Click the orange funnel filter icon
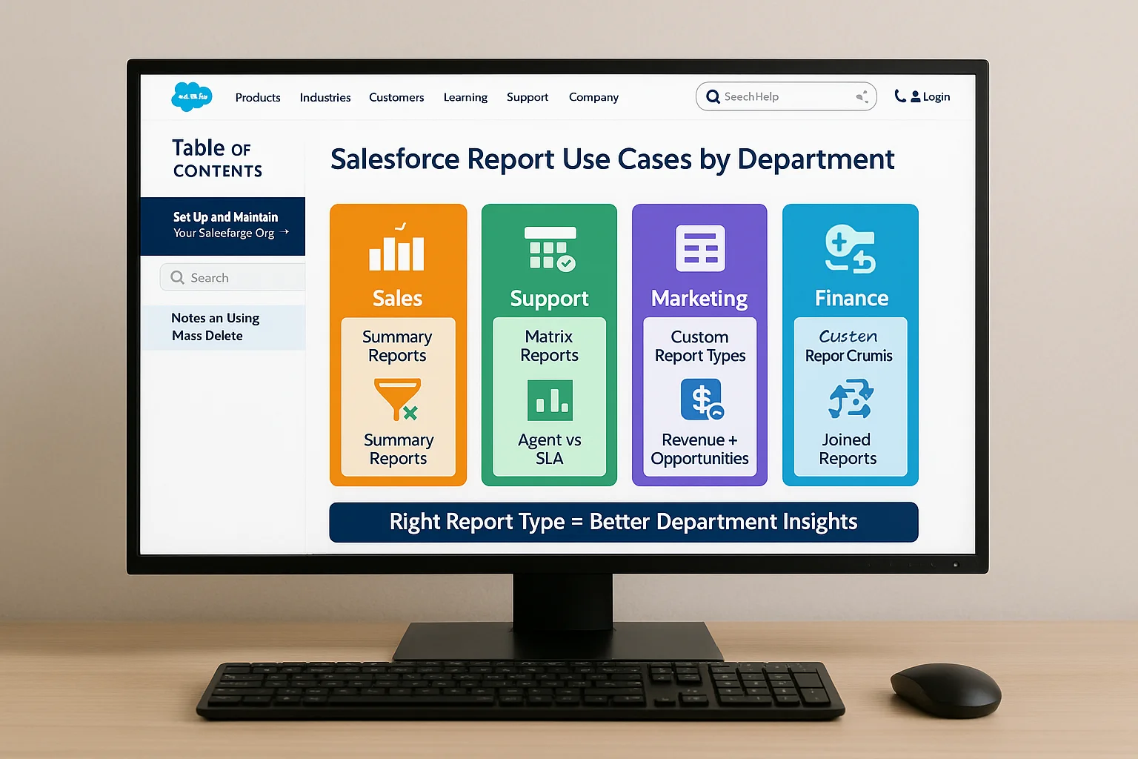The image size is (1138, 759). [x=398, y=400]
